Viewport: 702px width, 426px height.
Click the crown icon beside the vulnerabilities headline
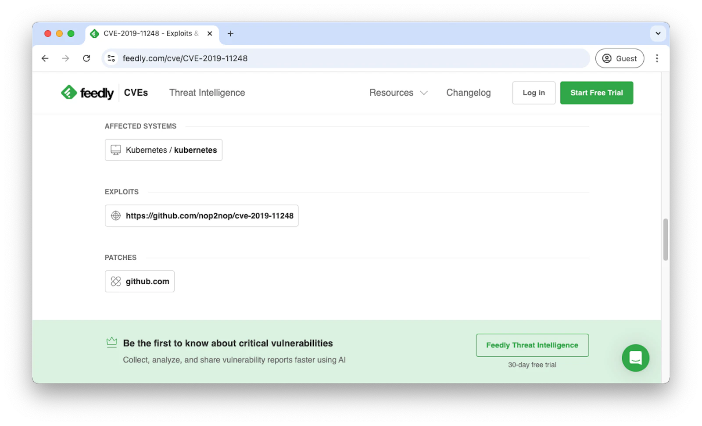click(x=112, y=342)
